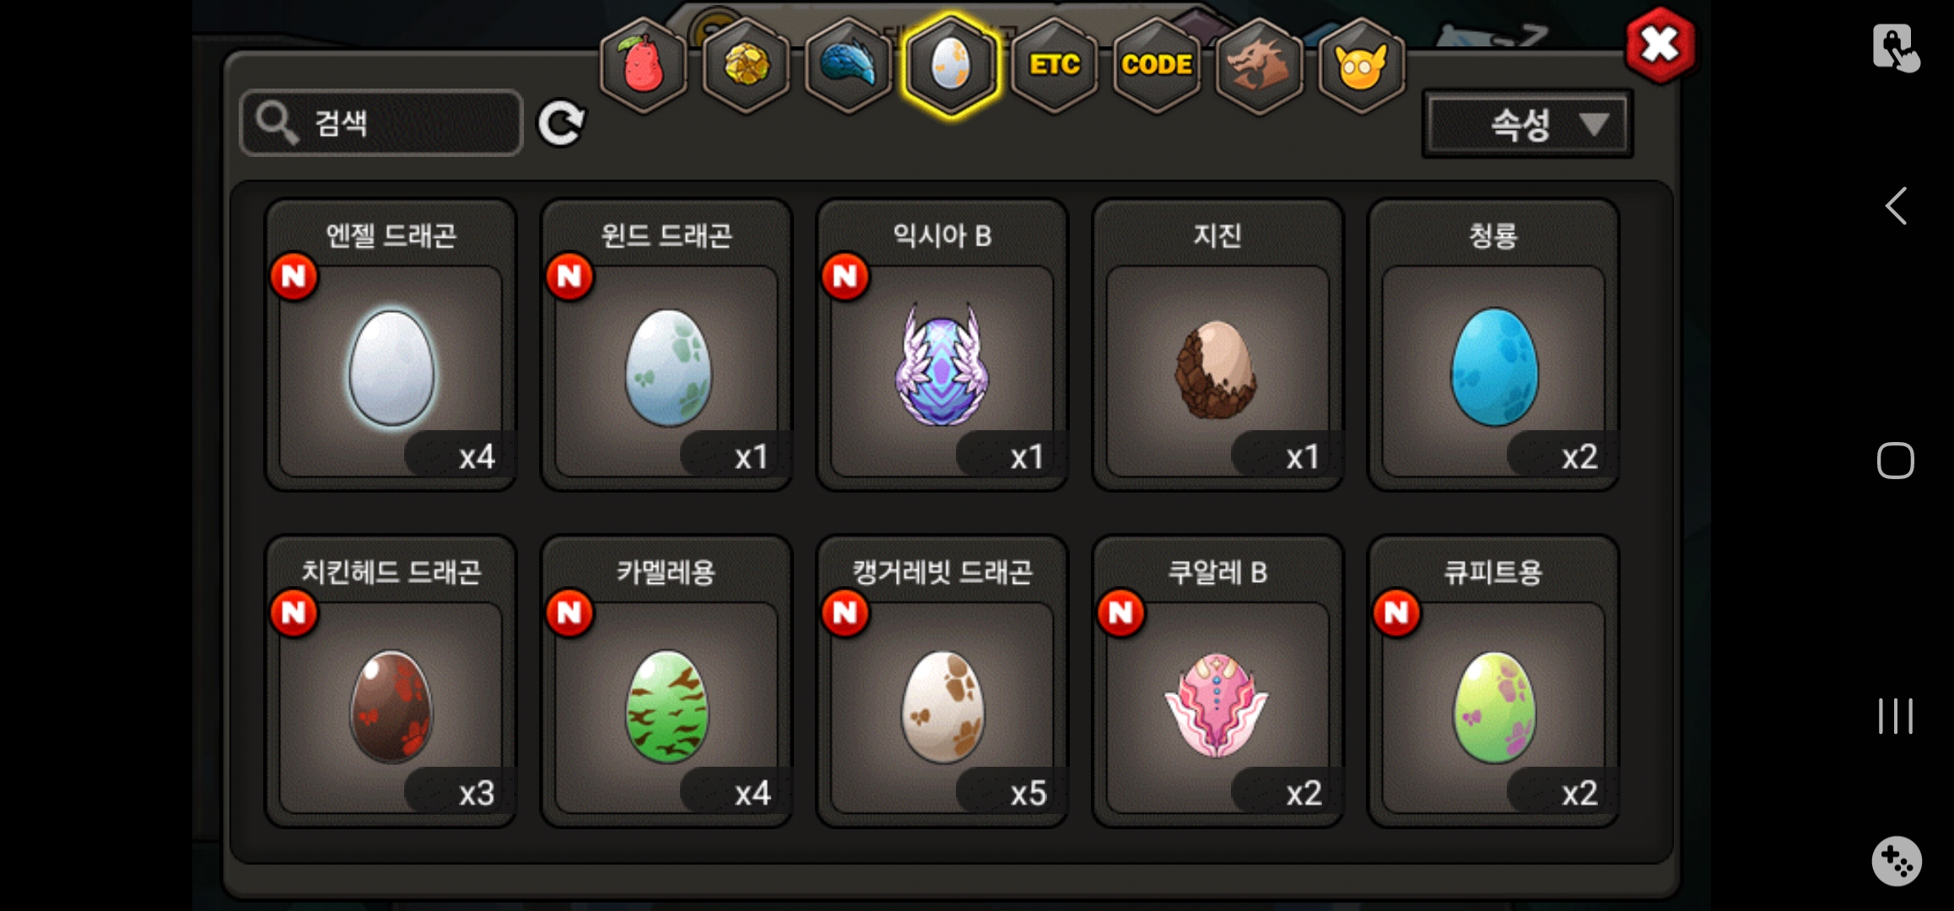Click the refresh arrow icon beside search
The image size is (1954, 911).
561,124
